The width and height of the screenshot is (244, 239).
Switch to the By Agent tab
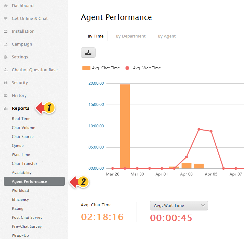(x=167, y=36)
